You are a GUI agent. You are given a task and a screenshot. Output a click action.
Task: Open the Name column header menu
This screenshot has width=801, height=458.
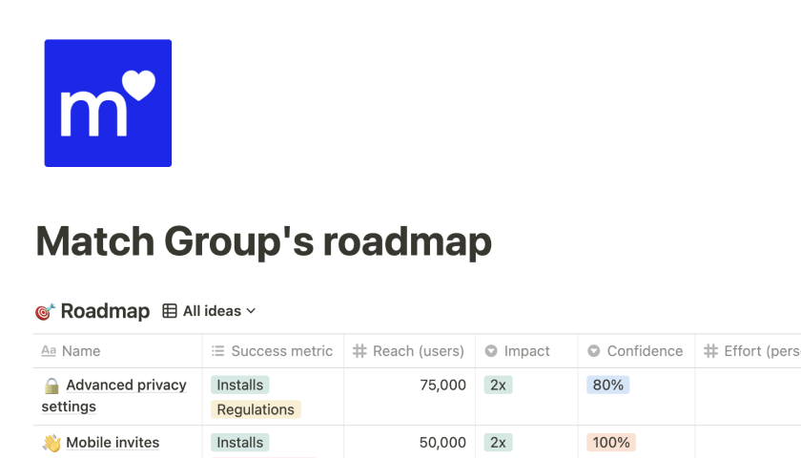[x=81, y=351]
